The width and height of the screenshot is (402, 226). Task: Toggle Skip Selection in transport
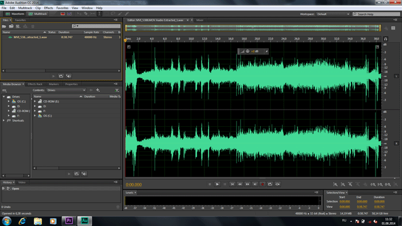pyautogui.click(x=277, y=184)
